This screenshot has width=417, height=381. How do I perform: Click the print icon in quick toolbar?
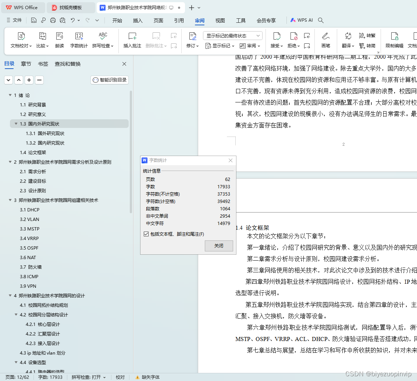tap(53, 21)
